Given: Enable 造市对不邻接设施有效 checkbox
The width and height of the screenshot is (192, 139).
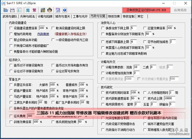Looking at the screenshot, I should tap(11, 65).
